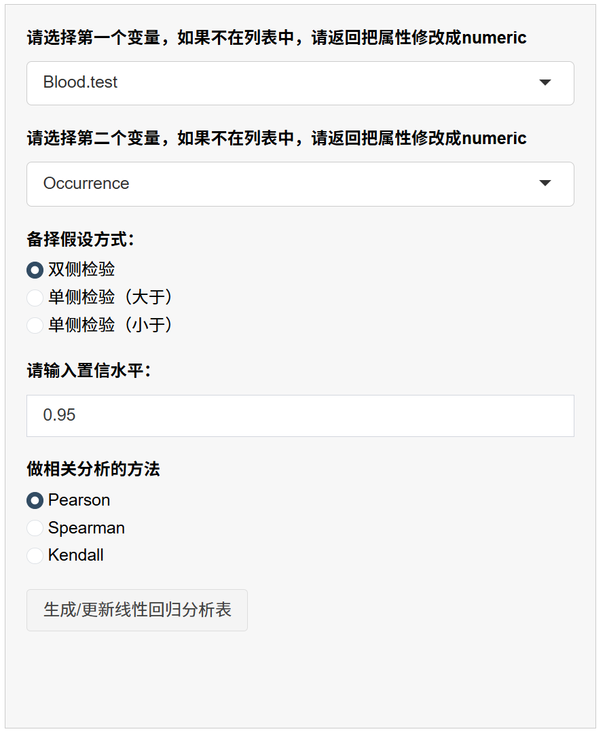Viewport: 607px width, 738px height.
Task: Click the word numeric in the second variable label
Action: [494, 139]
